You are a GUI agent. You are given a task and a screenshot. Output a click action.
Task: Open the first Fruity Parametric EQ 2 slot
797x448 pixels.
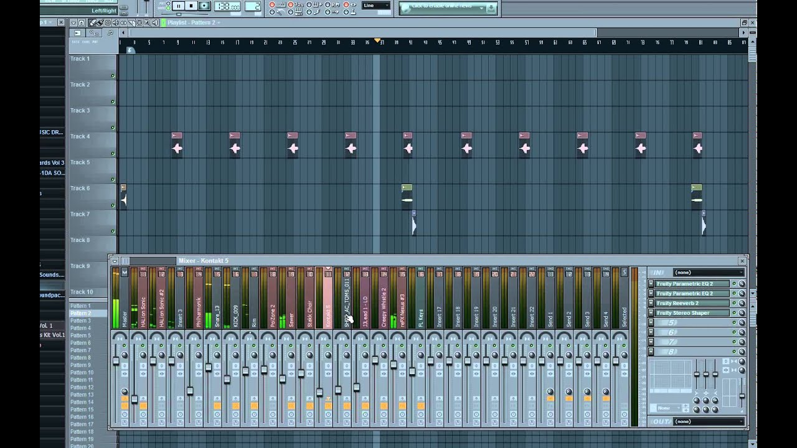click(x=692, y=284)
